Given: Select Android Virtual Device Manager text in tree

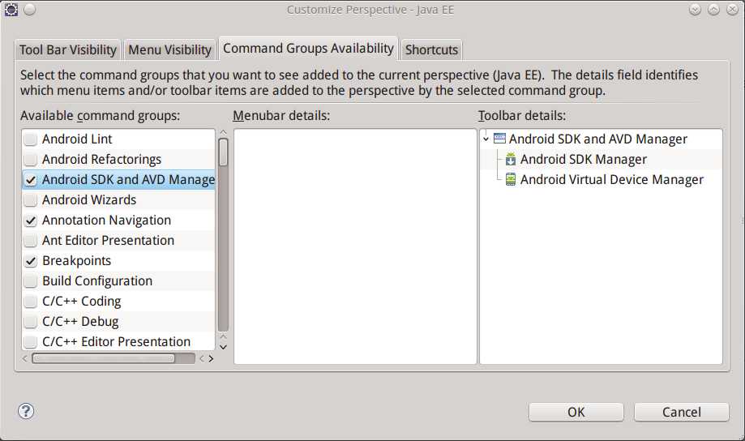Looking at the screenshot, I should pyautogui.click(x=612, y=179).
